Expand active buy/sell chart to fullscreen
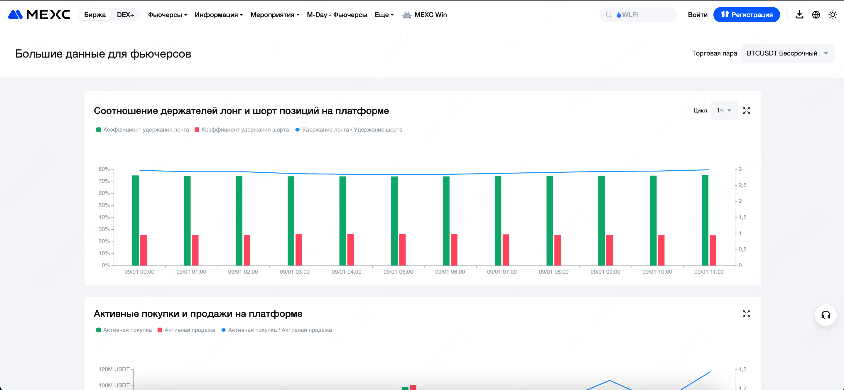 coord(746,314)
